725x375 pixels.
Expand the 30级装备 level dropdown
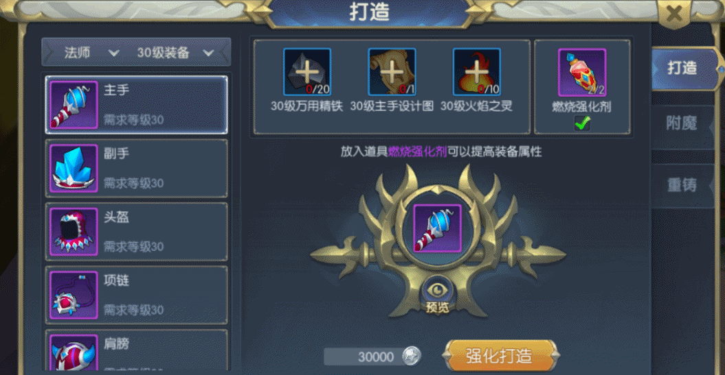click(x=175, y=53)
